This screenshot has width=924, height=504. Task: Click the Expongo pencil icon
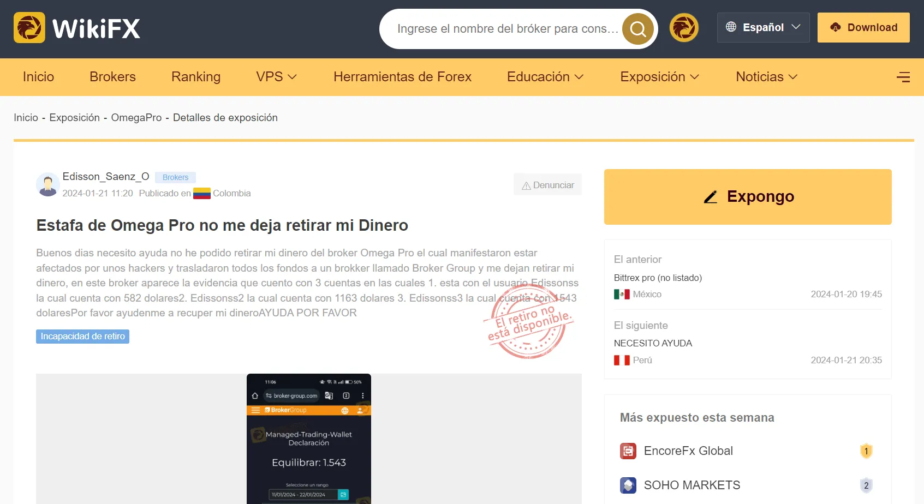click(x=711, y=197)
